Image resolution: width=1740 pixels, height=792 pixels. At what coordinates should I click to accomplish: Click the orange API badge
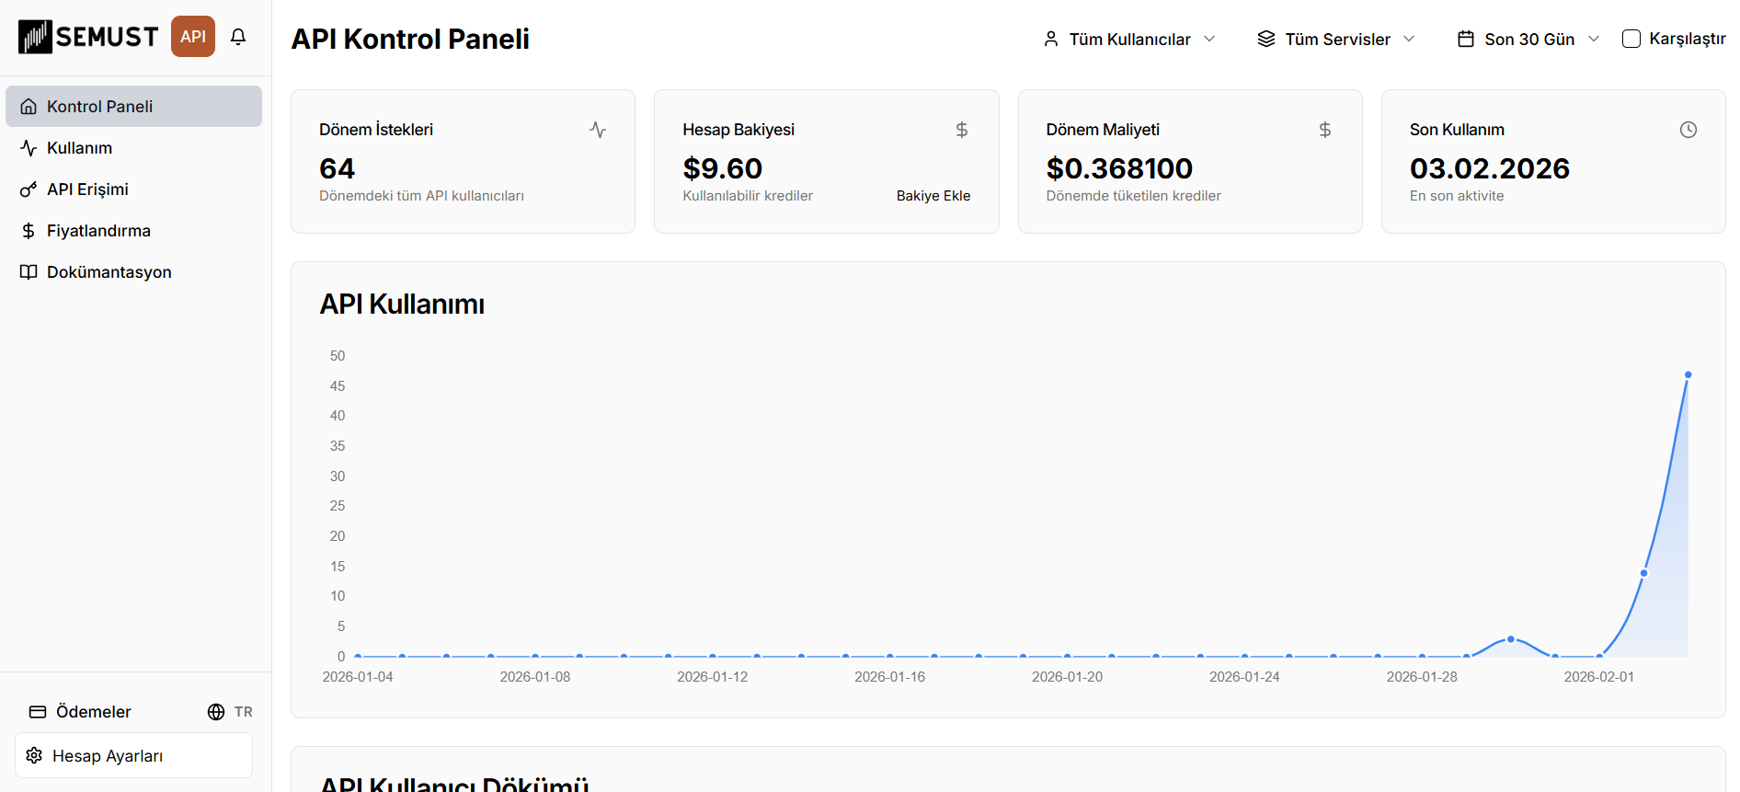coord(193,37)
